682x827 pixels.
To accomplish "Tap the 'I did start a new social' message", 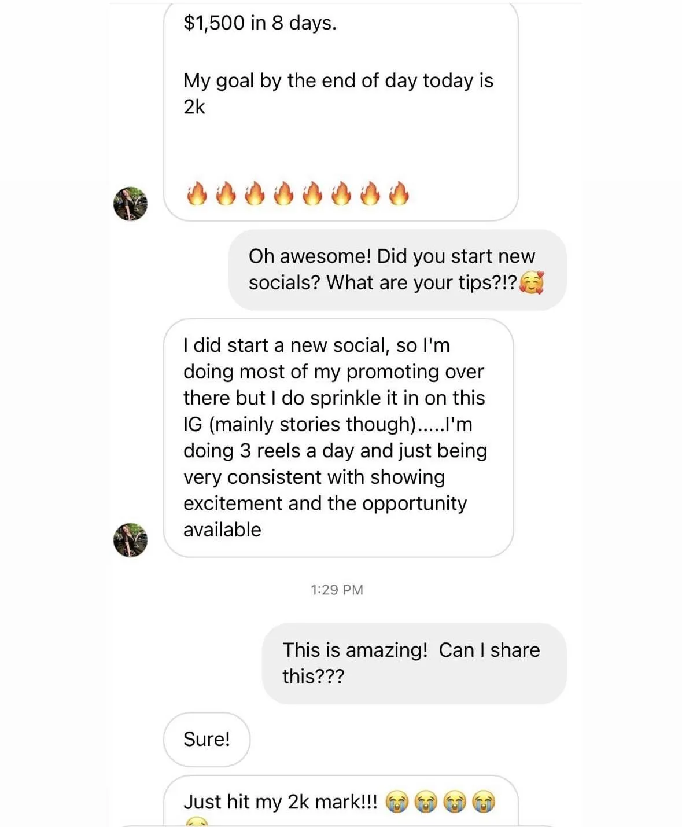I will pos(338,438).
